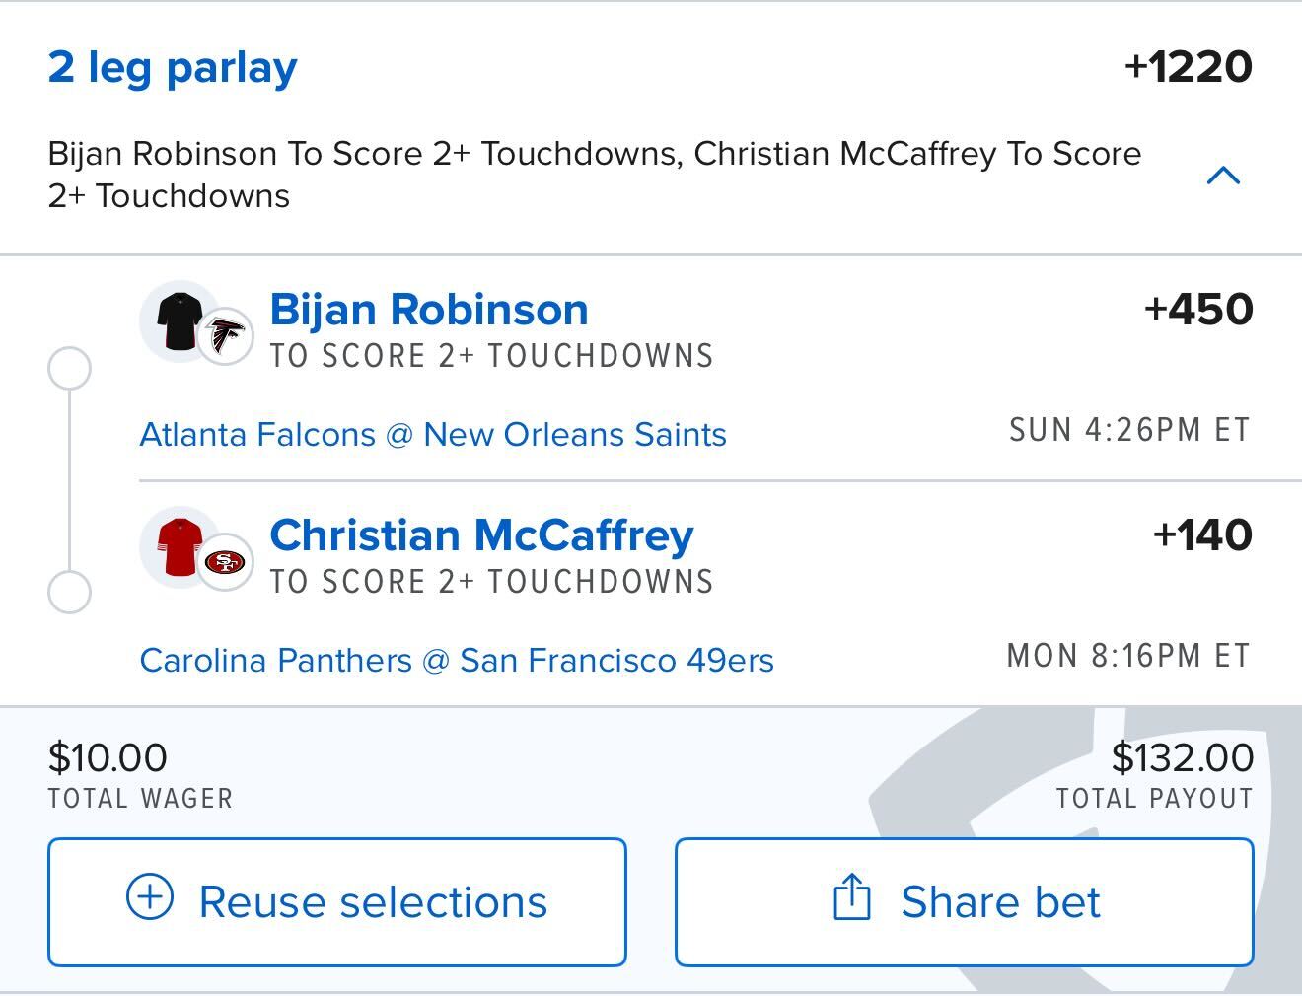The height and width of the screenshot is (996, 1302).
Task: Click the Atlanta Falcons team logo
Action: click(226, 337)
